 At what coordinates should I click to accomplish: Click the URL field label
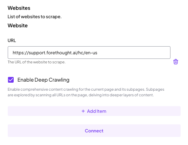coord(12,41)
